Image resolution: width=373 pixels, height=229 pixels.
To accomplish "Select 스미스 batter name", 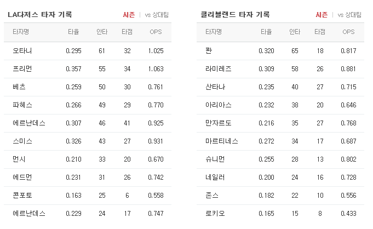I will (x=22, y=141).
